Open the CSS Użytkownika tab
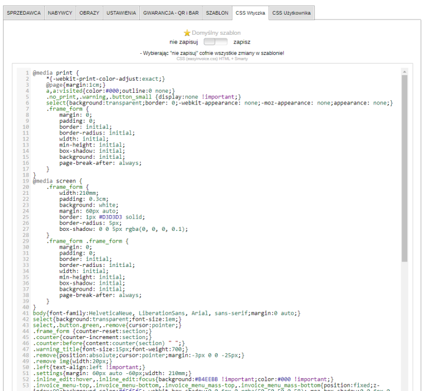 point(291,13)
